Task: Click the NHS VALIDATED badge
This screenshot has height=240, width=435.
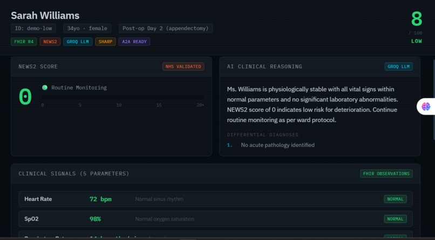Action: (183, 66)
